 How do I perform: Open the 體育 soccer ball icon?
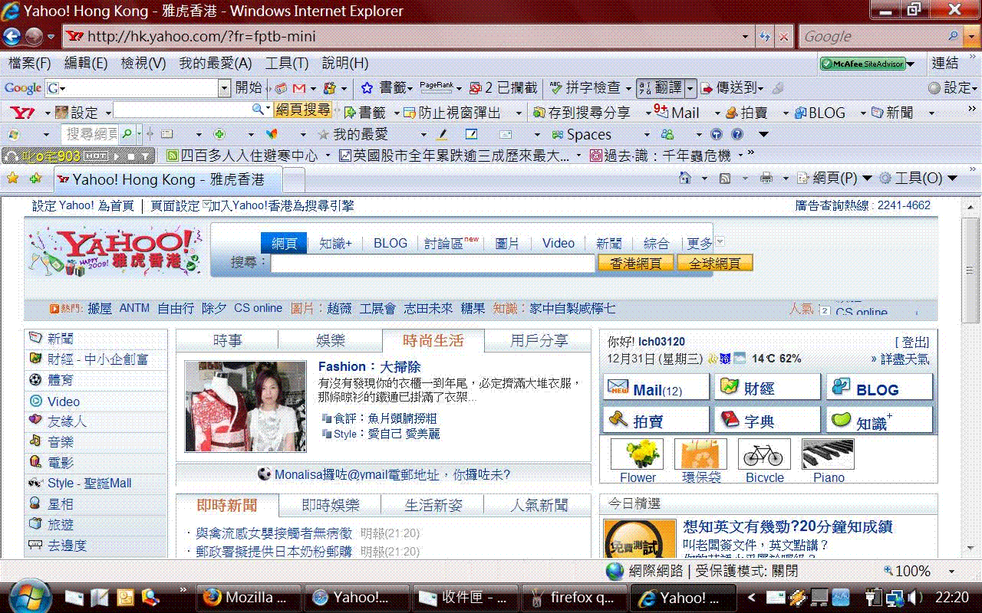pos(35,379)
